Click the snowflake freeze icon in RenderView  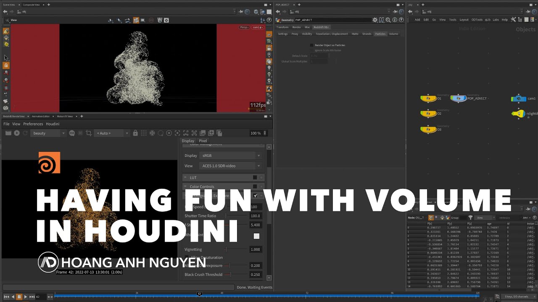(152, 133)
